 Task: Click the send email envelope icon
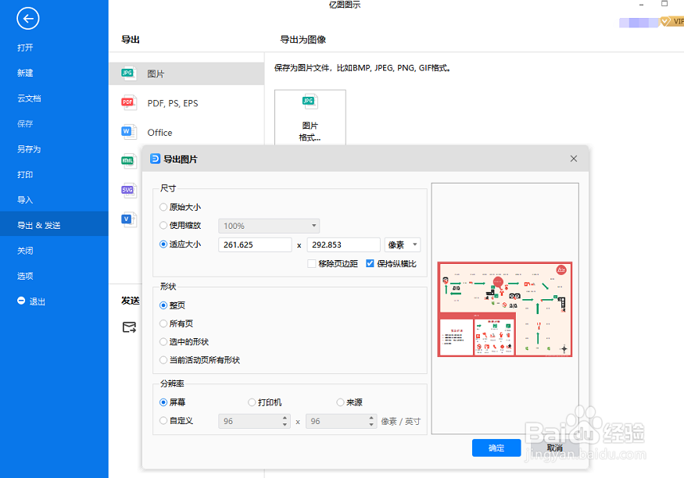(x=129, y=327)
